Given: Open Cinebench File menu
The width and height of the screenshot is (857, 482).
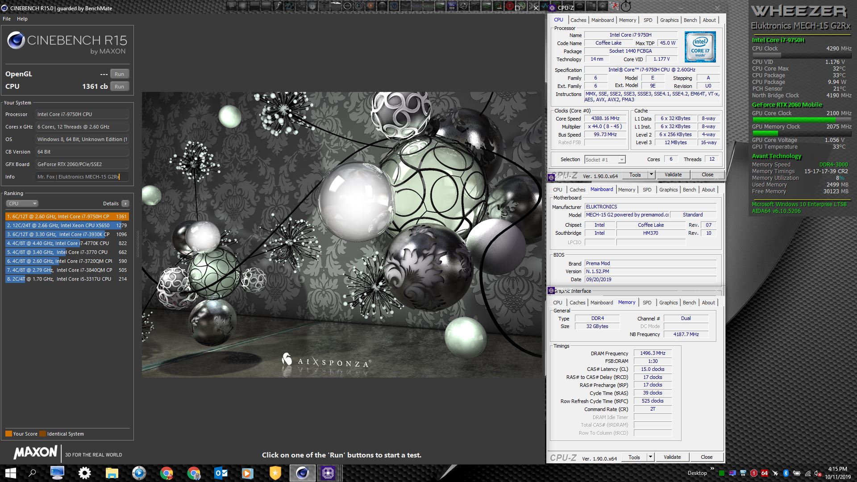Looking at the screenshot, I should (7, 19).
